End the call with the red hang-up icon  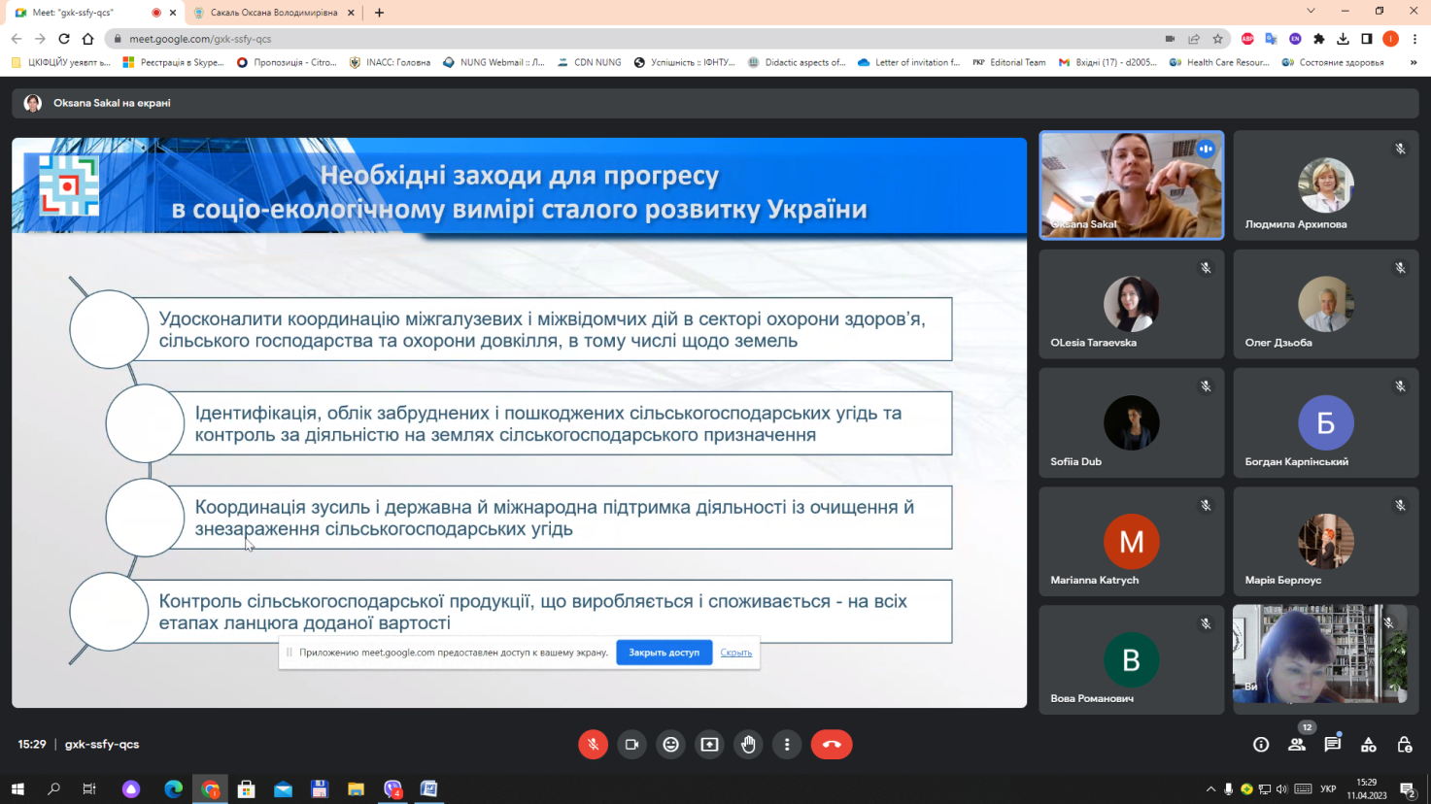pos(832,744)
